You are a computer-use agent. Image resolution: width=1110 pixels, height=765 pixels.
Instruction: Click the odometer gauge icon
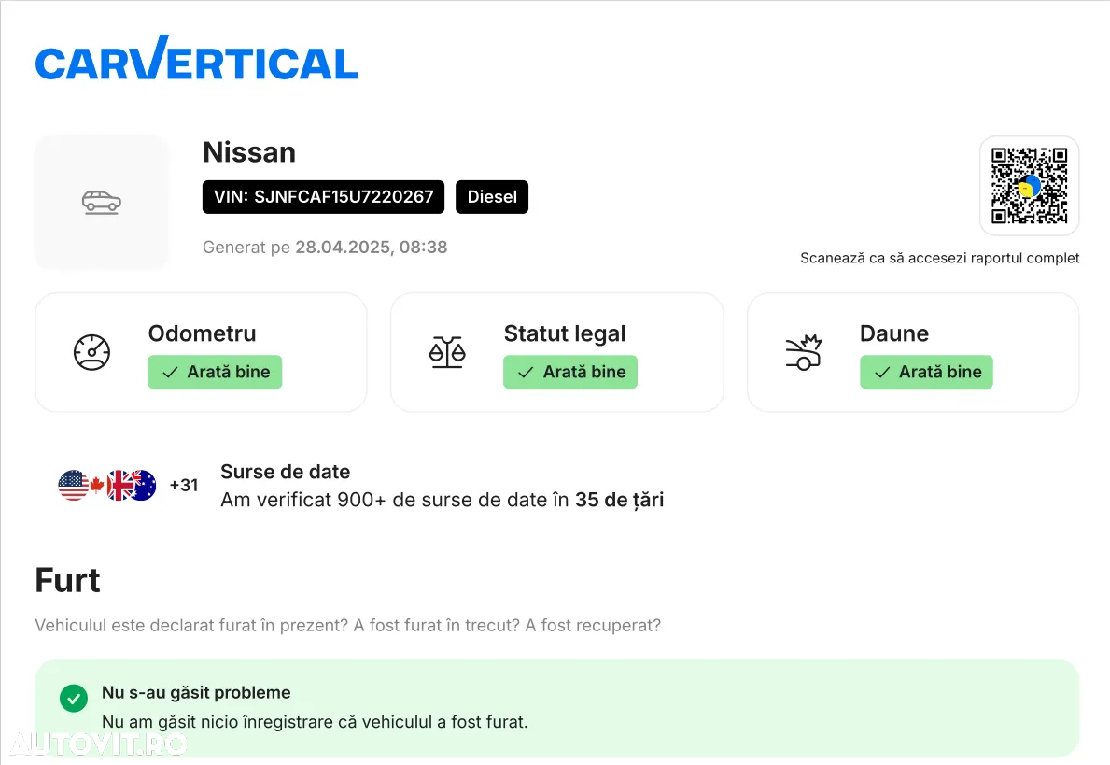coord(92,352)
